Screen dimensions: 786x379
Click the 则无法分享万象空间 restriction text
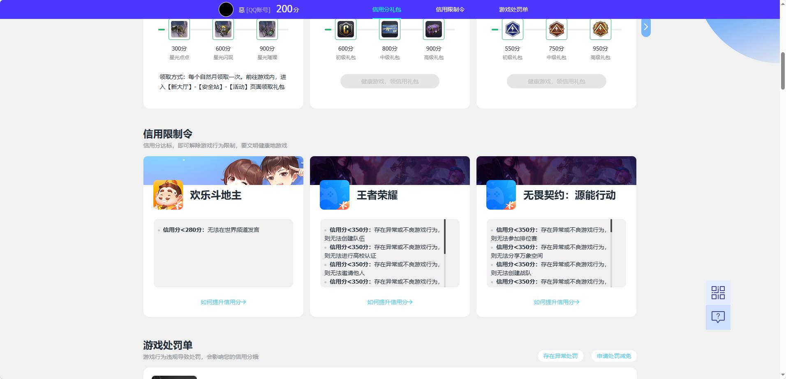click(x=517, y=256)
